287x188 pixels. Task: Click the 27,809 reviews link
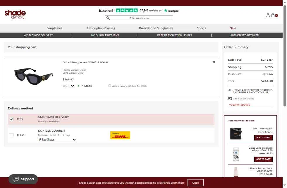151,11
